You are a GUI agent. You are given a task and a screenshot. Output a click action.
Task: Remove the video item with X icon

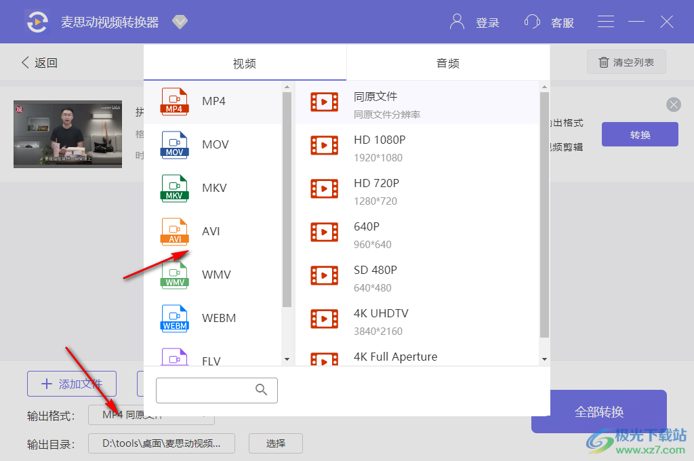pyautogui.click(x=673, y=104)
